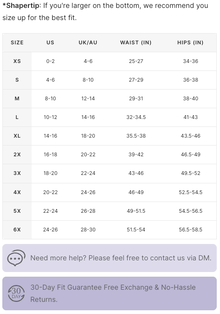Screen dimensions: 220x314
Task: Click the 52.5-54.5 hips cell
Action: pos(191,192)
